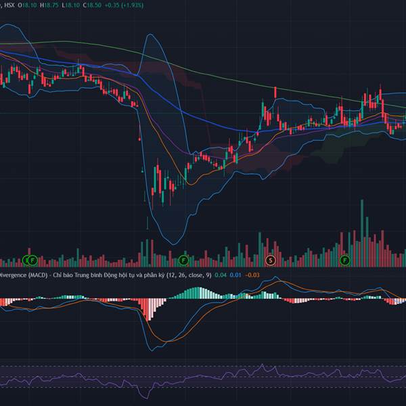The width and height of the screenshot is (406, 406).
Task: Click the front F marker of the overlapping pair
Action: point(32,261)
